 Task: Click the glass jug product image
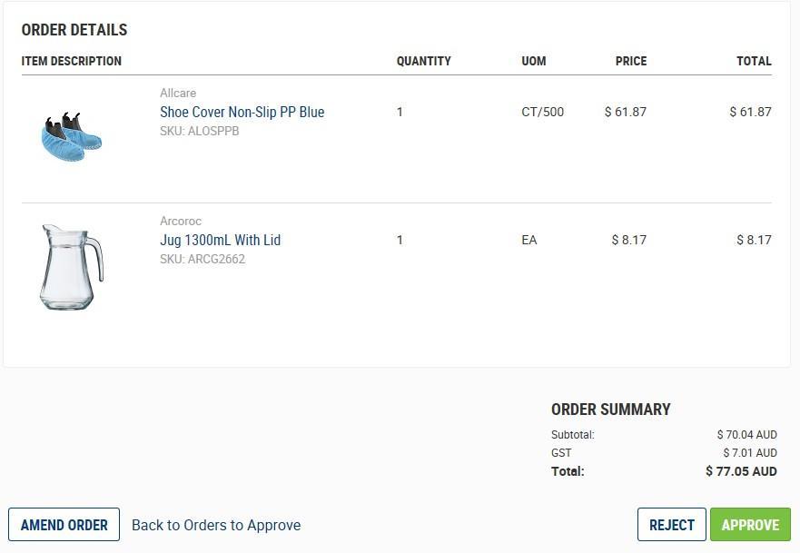[x=71, y=268]
